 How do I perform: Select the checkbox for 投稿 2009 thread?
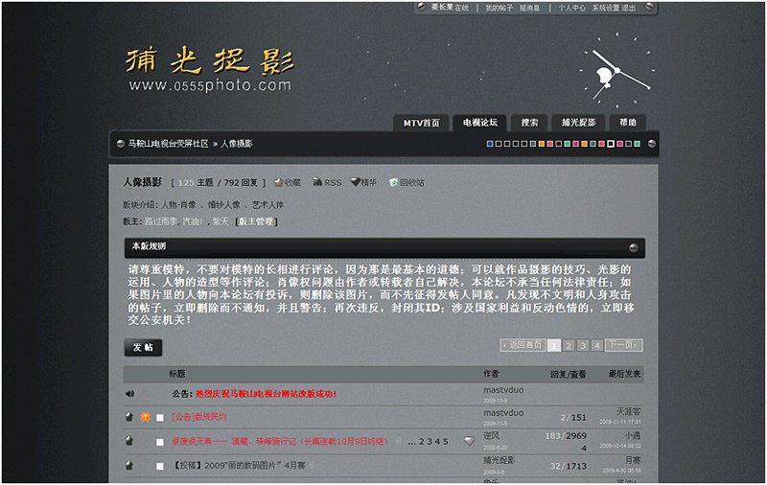pyautogui.click(x=160, y=466)
